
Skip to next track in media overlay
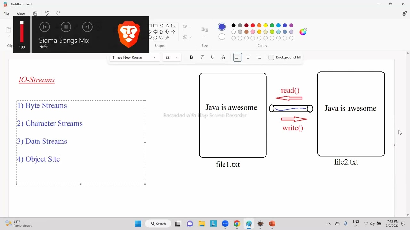87,27
